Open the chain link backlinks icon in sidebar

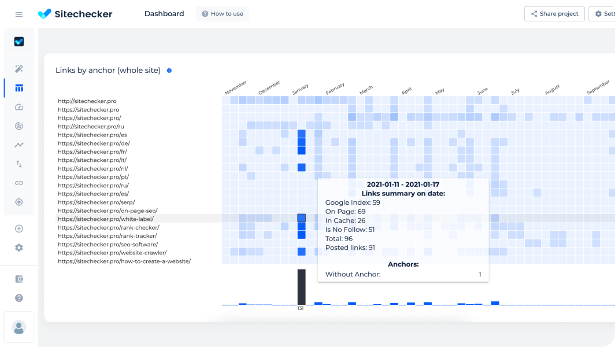[19, 183]
